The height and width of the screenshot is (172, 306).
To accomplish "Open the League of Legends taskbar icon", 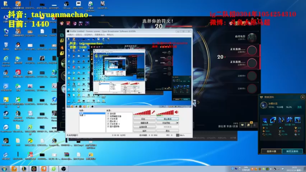I will 24,169.
